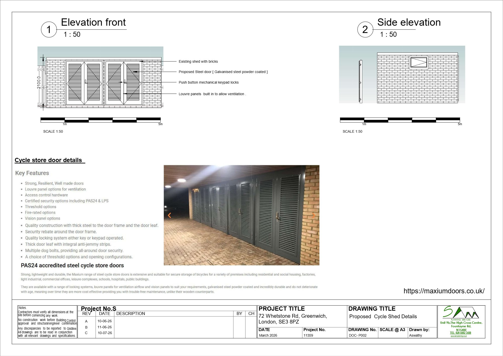Click the DESCRIPTION column header
The image size is (503, 356).
tap(131, 314)
